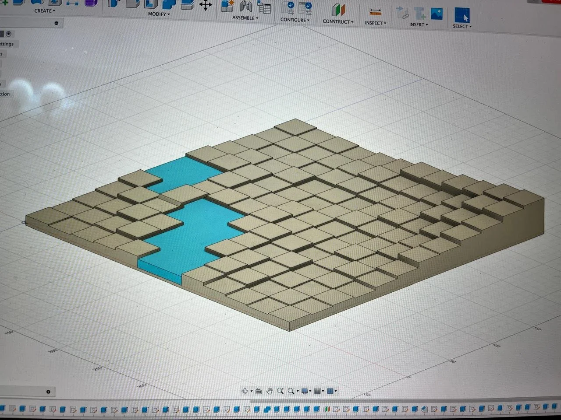The image size is (561, 420).
Task: Select the Zoom magnifier tool next to Pan
Action: pos(280,391)
